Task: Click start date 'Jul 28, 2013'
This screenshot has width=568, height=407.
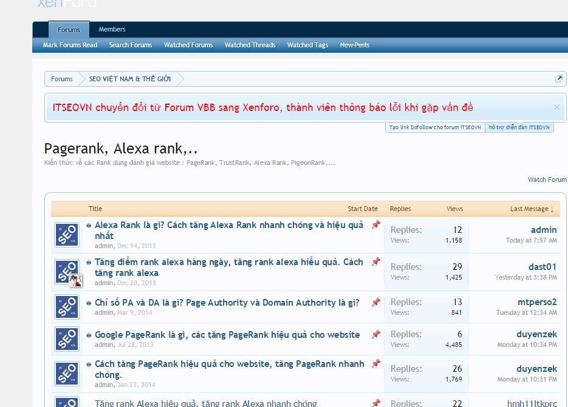Action: coord(135,345)
